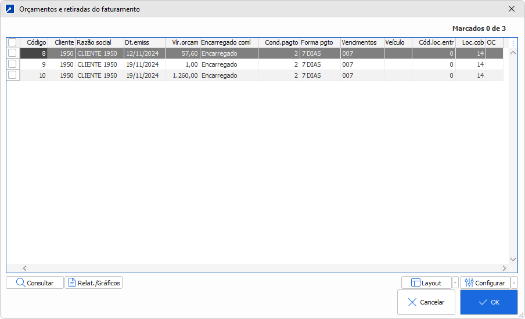The image size is (525, 319).
Task: Click the Layout button
Action: pos(426,282)
